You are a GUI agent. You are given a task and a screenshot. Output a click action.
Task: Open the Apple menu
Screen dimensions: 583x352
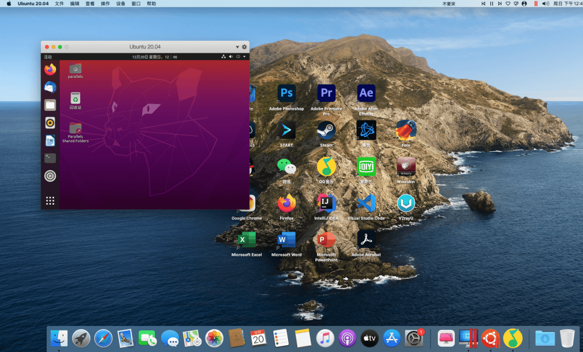(x=9, y=4)
